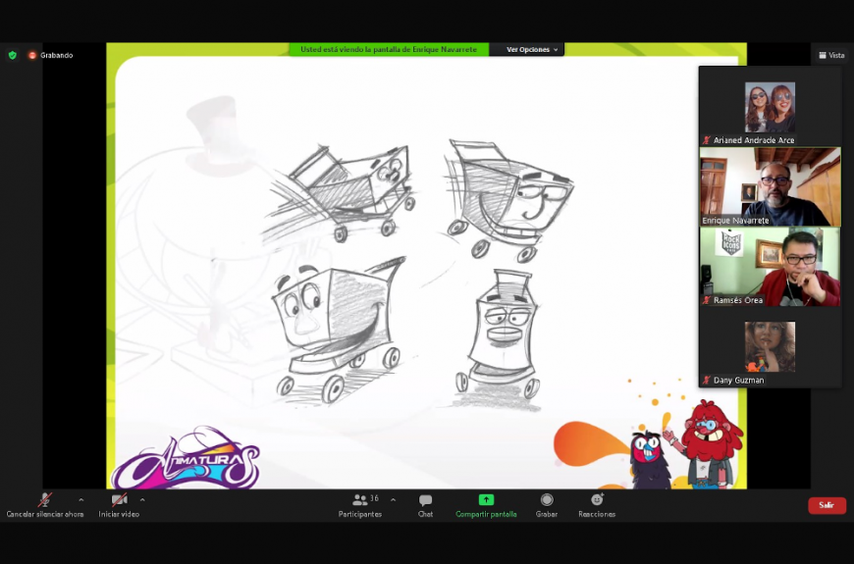Click the green Compartir pantalla icon
854x564 pixels.
tap(486, 499)
